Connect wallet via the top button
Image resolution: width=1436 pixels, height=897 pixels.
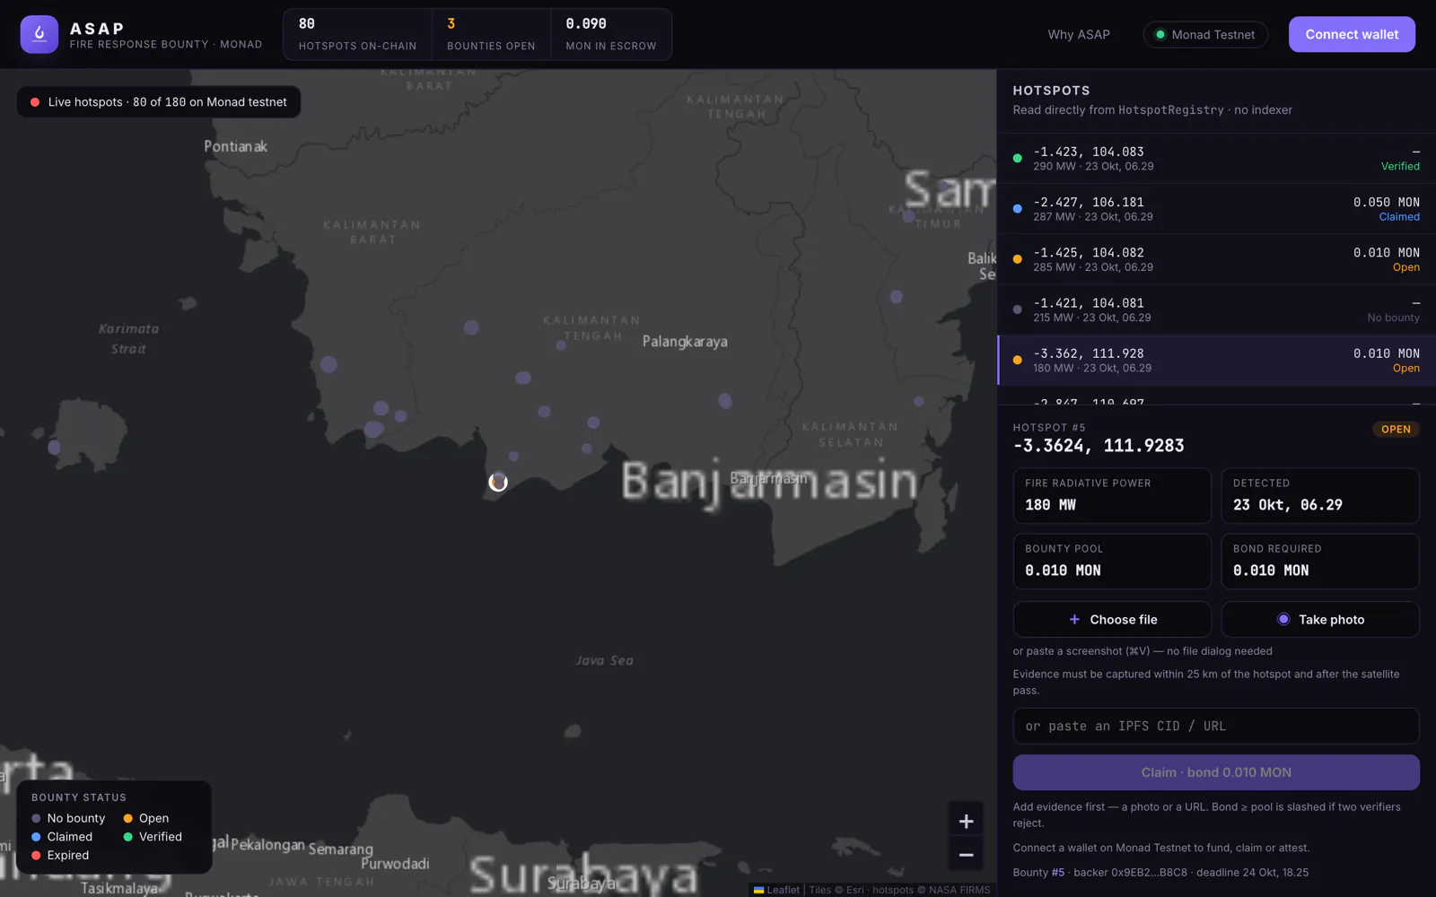pyautogui.click(x=1352, y=34)
